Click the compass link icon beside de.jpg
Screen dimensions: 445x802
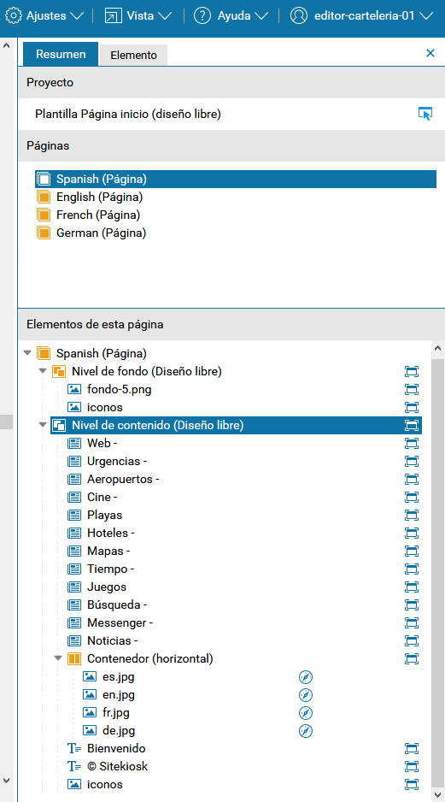pos(306,731)
